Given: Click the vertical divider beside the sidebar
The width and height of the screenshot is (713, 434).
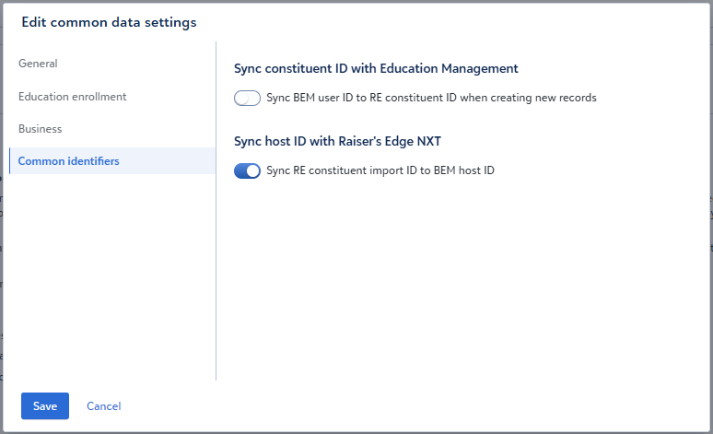Looking at the screenshot, I should (x=216, y=276).
